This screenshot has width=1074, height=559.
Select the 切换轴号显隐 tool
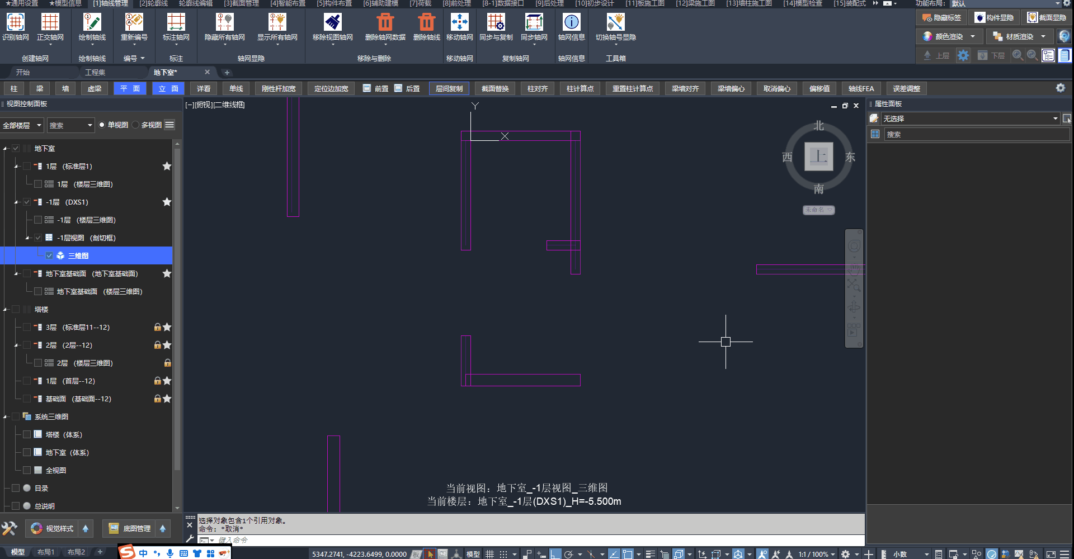pyautogui.click(x=615, y=22)
